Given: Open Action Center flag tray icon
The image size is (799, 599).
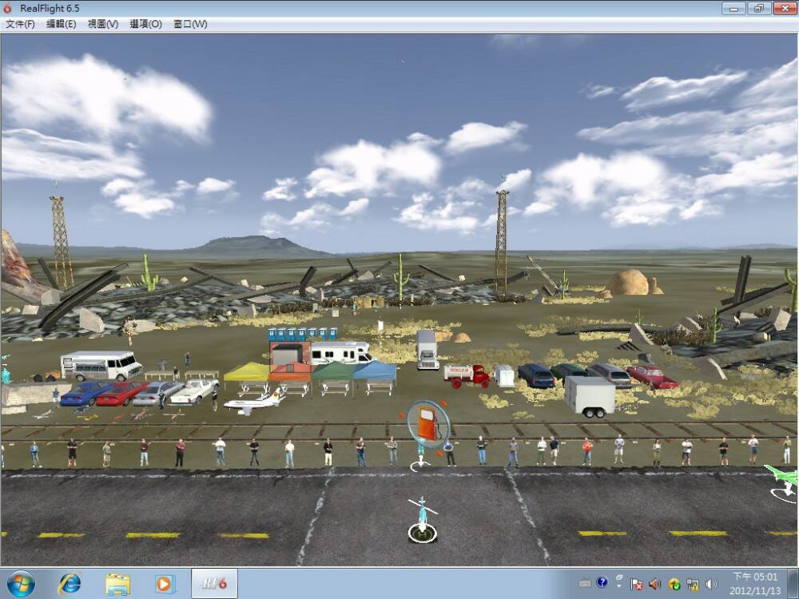Looking at the screenshot, I should tap(637, 584).
